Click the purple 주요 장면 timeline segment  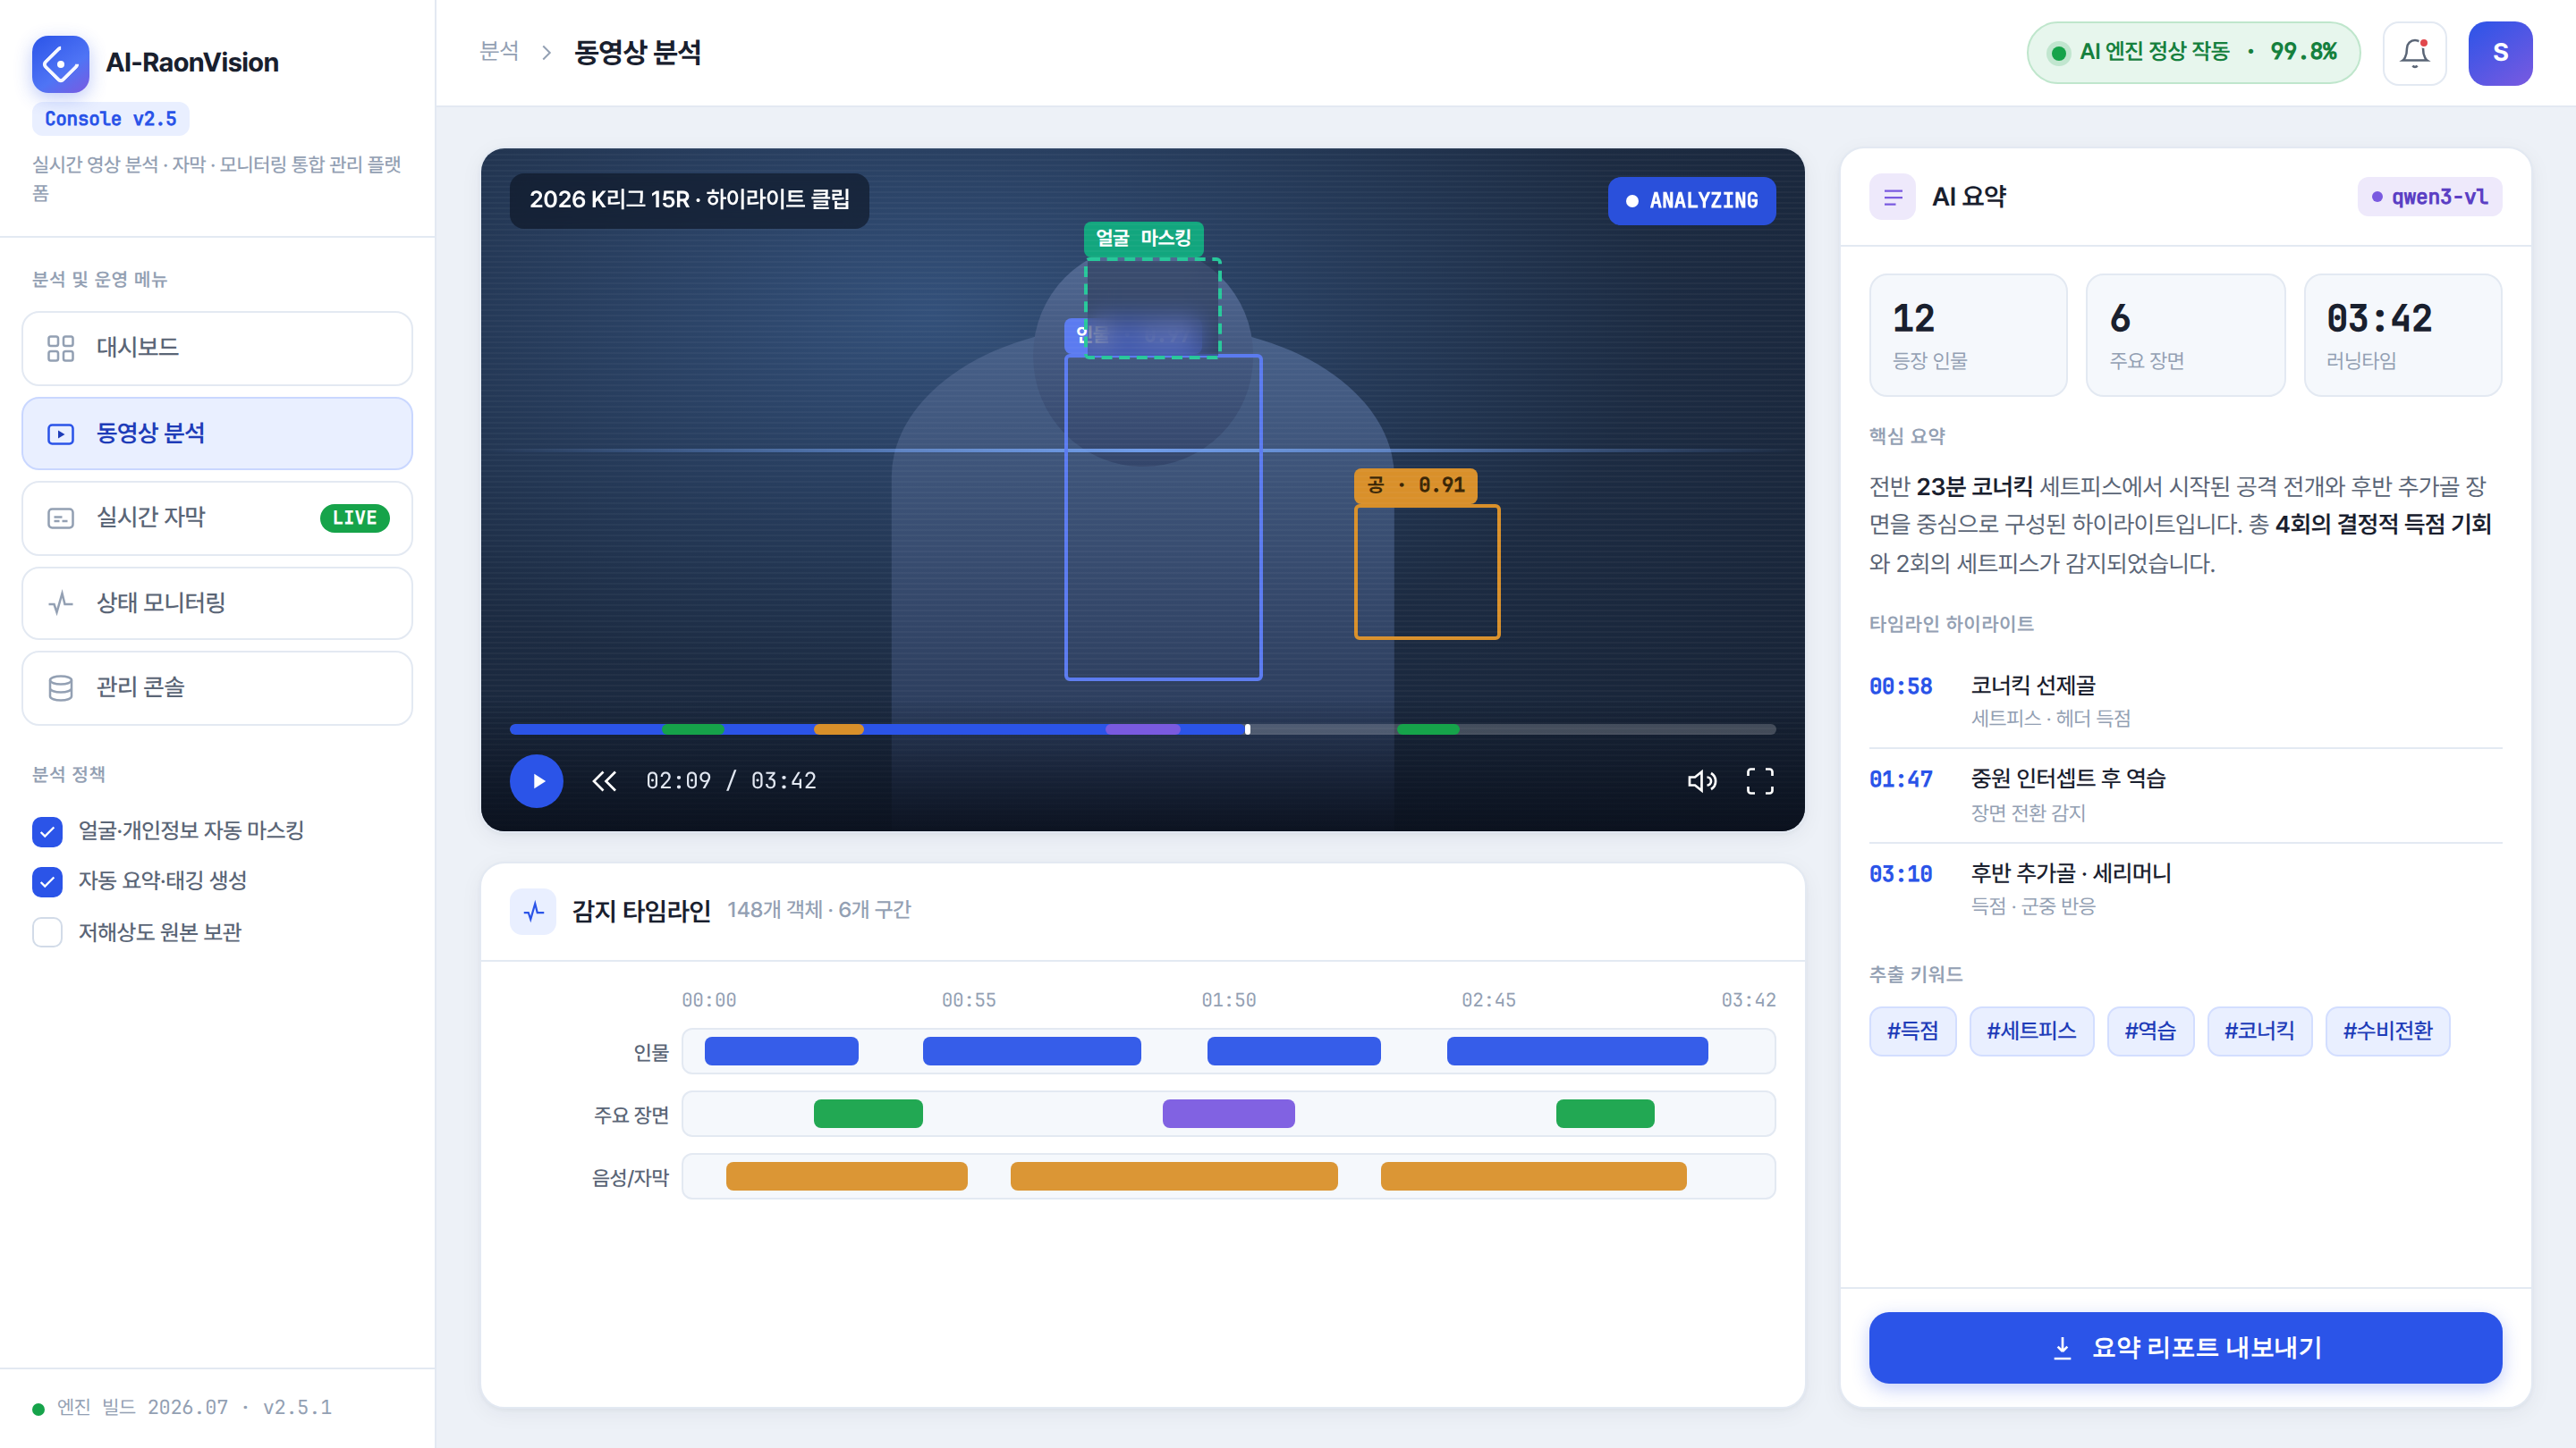click(1228, 1113)
